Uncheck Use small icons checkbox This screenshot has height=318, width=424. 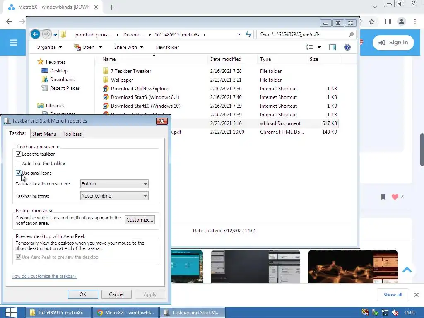pos(18,173)
